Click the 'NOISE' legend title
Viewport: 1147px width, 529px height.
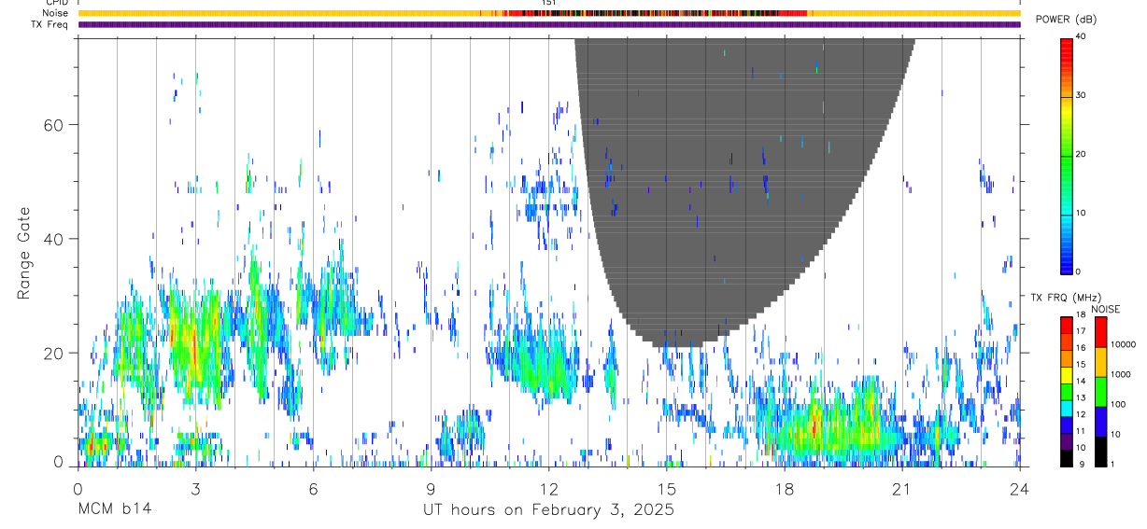[x=1106, y=309]
